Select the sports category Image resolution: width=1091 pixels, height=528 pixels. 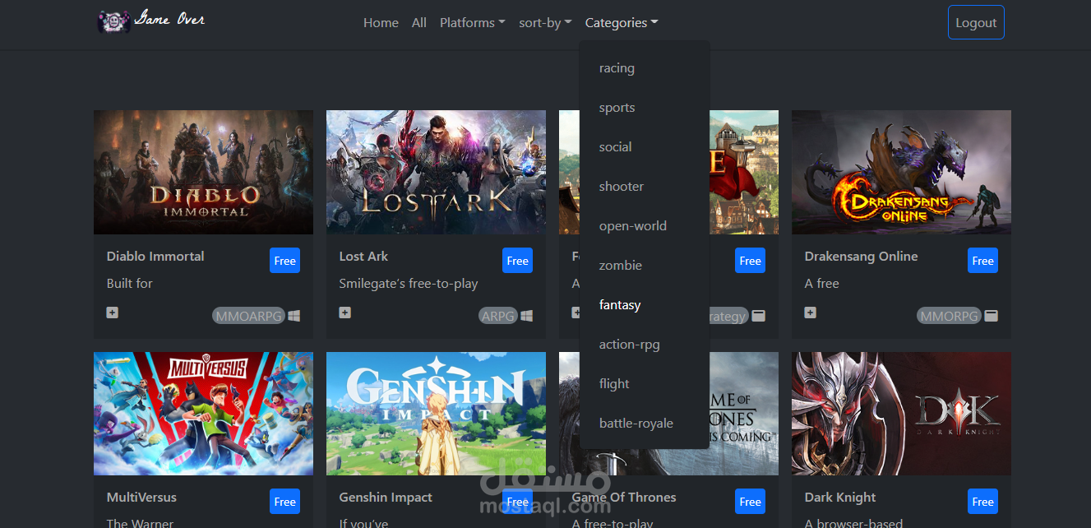pos(645,108)
